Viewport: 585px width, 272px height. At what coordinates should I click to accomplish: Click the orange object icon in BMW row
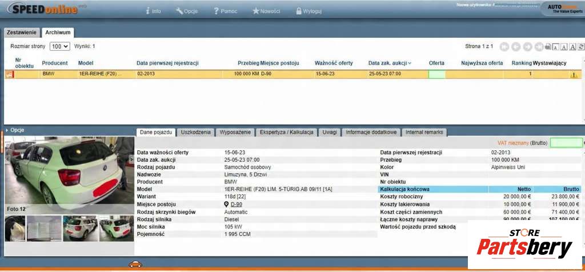point(9,74)
